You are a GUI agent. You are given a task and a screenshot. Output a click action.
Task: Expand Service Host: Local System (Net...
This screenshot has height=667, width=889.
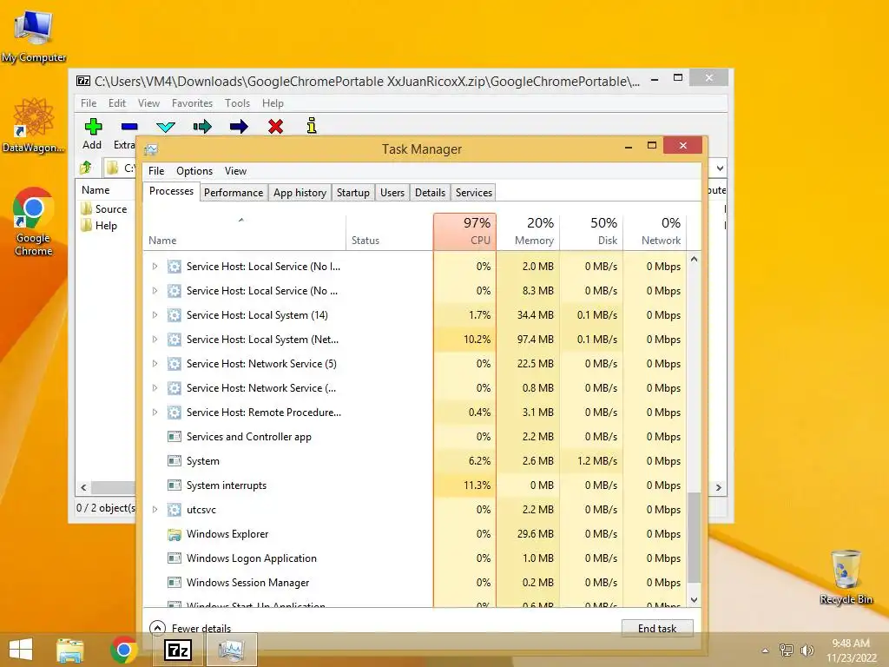[155, 340]
